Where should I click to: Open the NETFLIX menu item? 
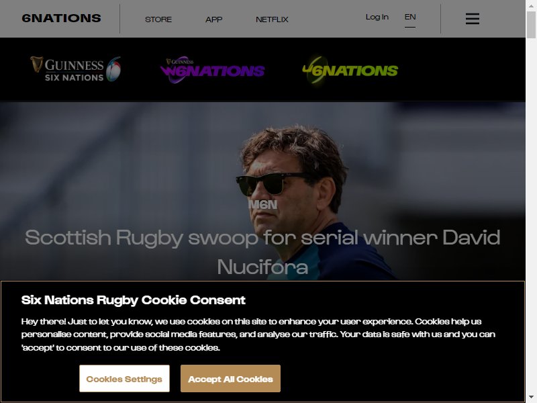[272, 19]
